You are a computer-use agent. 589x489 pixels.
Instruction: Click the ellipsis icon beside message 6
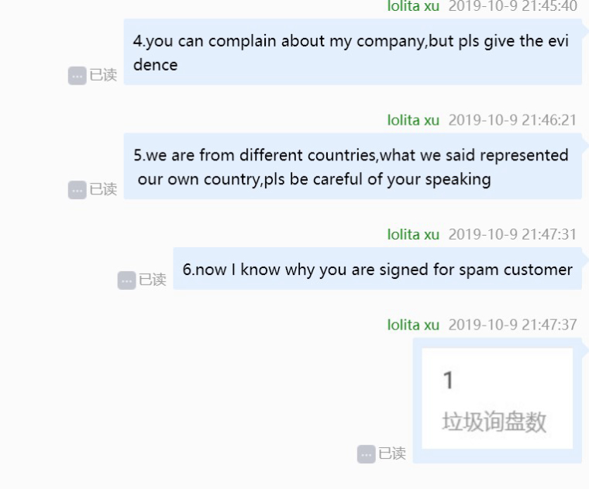(x=126, y=281)
